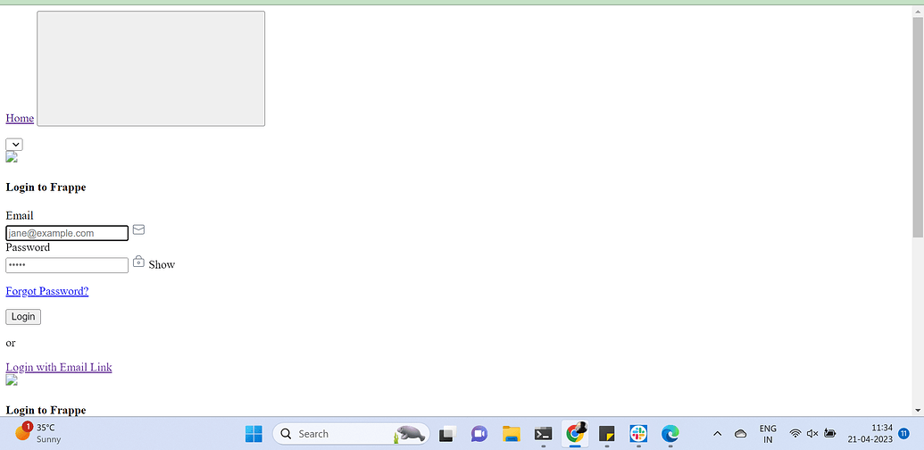The width and height of the screenshot is (924, 450).
Task: Open the weather widget showing 35°C Sunny
Action: (37, 434)
